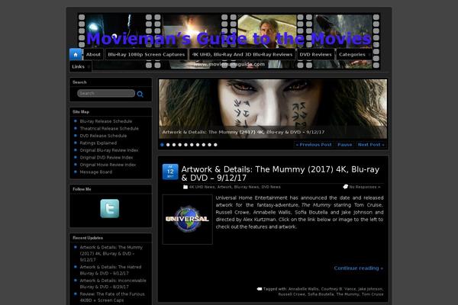Open the Ratings Explained link
This screenshot has width=458, height=305.
click(98, 143)
